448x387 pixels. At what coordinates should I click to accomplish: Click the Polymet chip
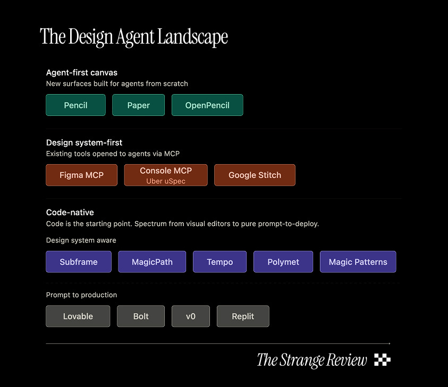click(x=283, y=262)
